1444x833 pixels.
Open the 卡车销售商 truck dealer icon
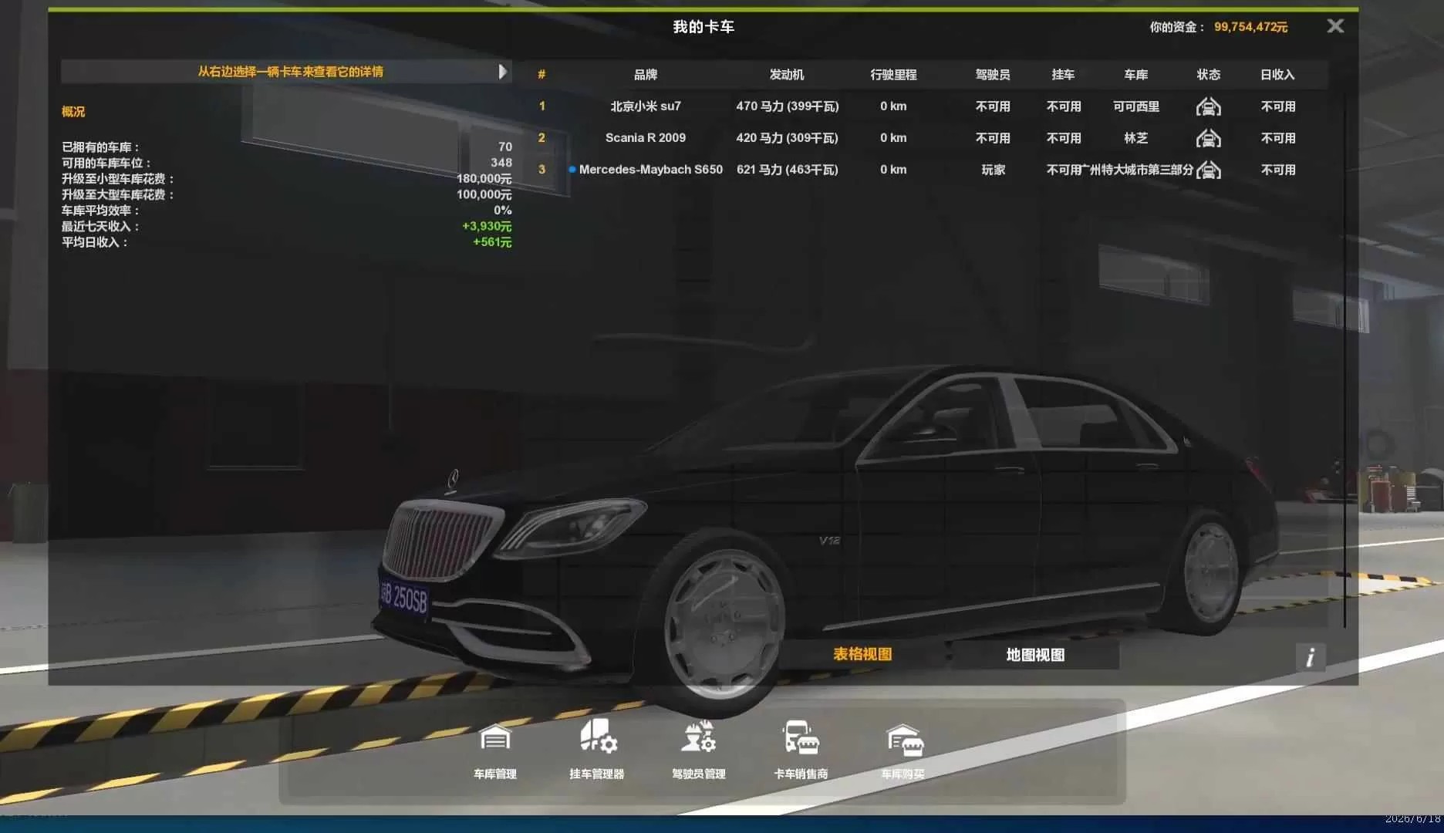(x=801, y=738)
